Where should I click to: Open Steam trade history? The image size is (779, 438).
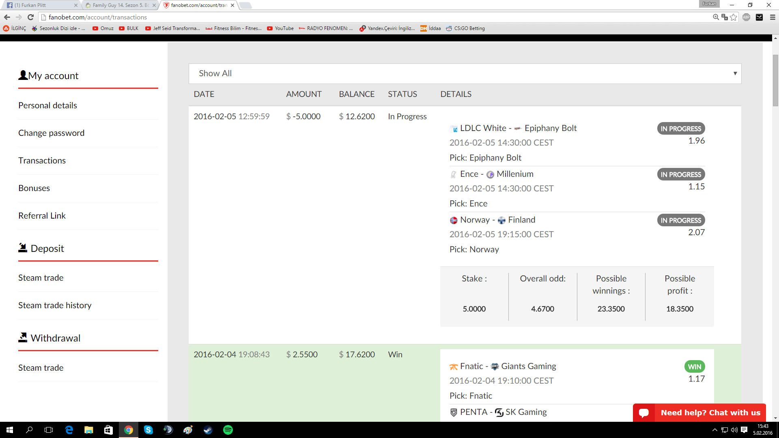point(55,305)
